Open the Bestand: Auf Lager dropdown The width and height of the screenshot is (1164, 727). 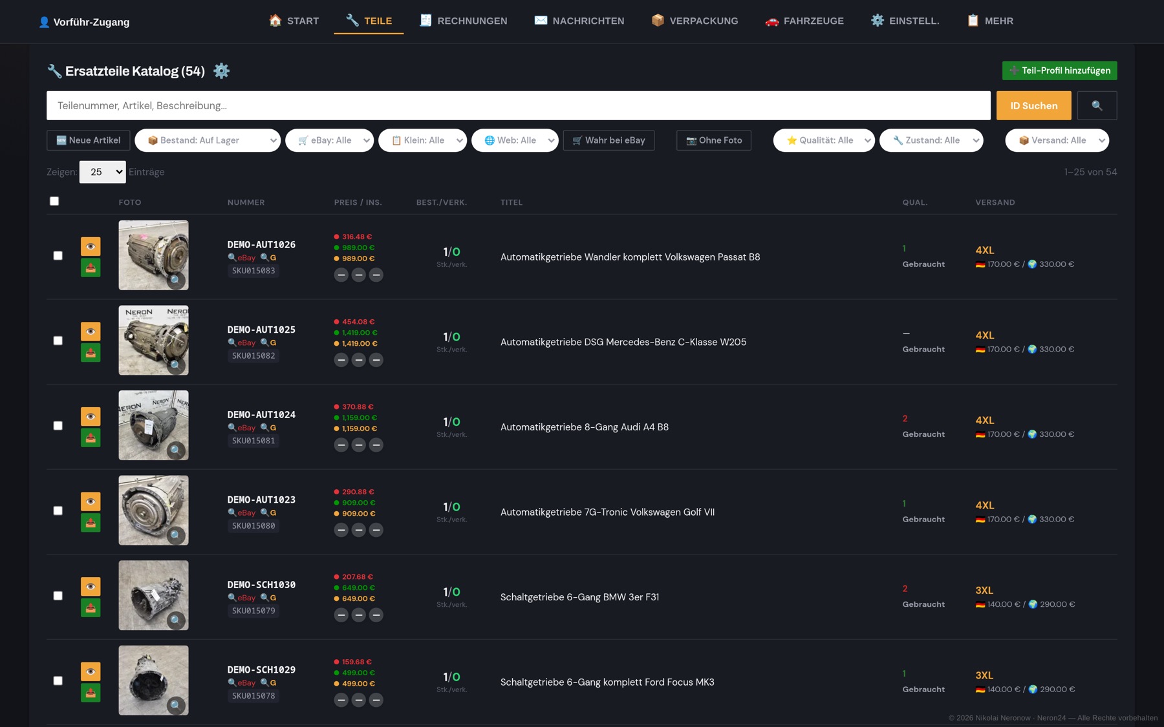tap(208, 140)
